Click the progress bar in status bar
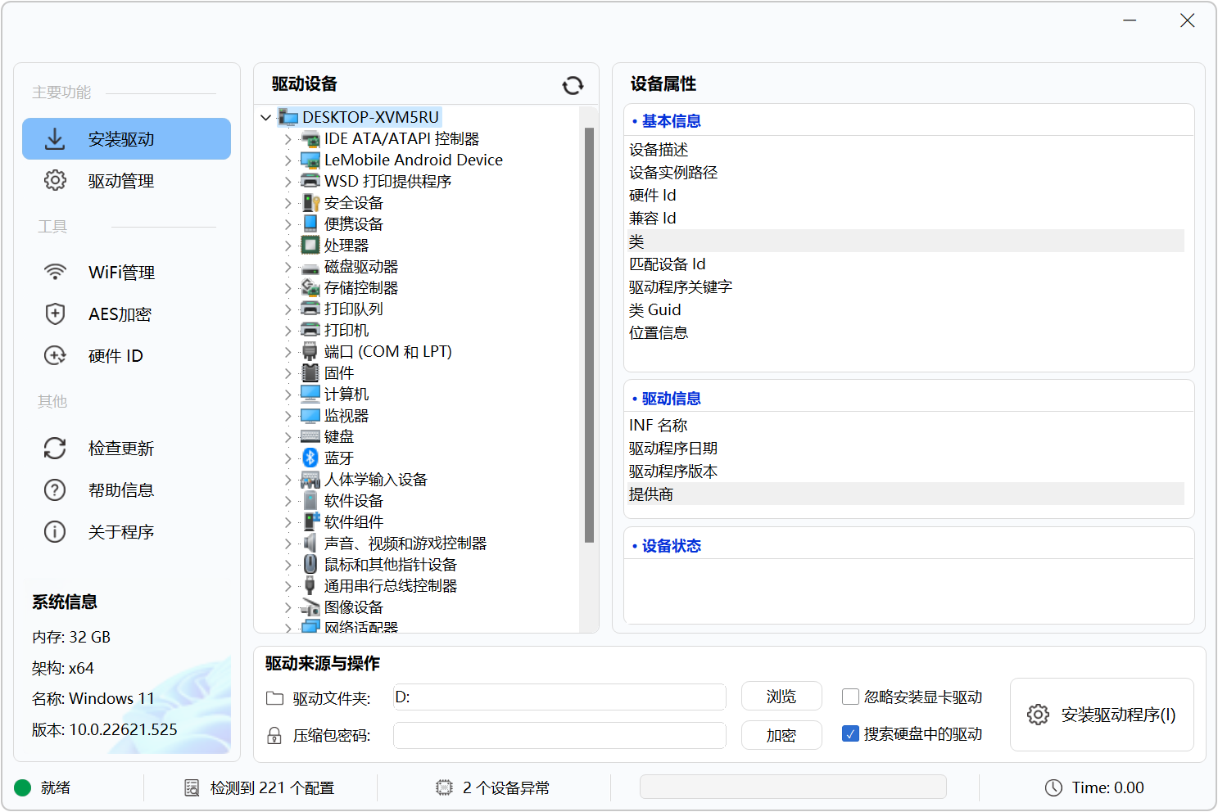The image size is (1218, 812). click(x=793, y=787)
